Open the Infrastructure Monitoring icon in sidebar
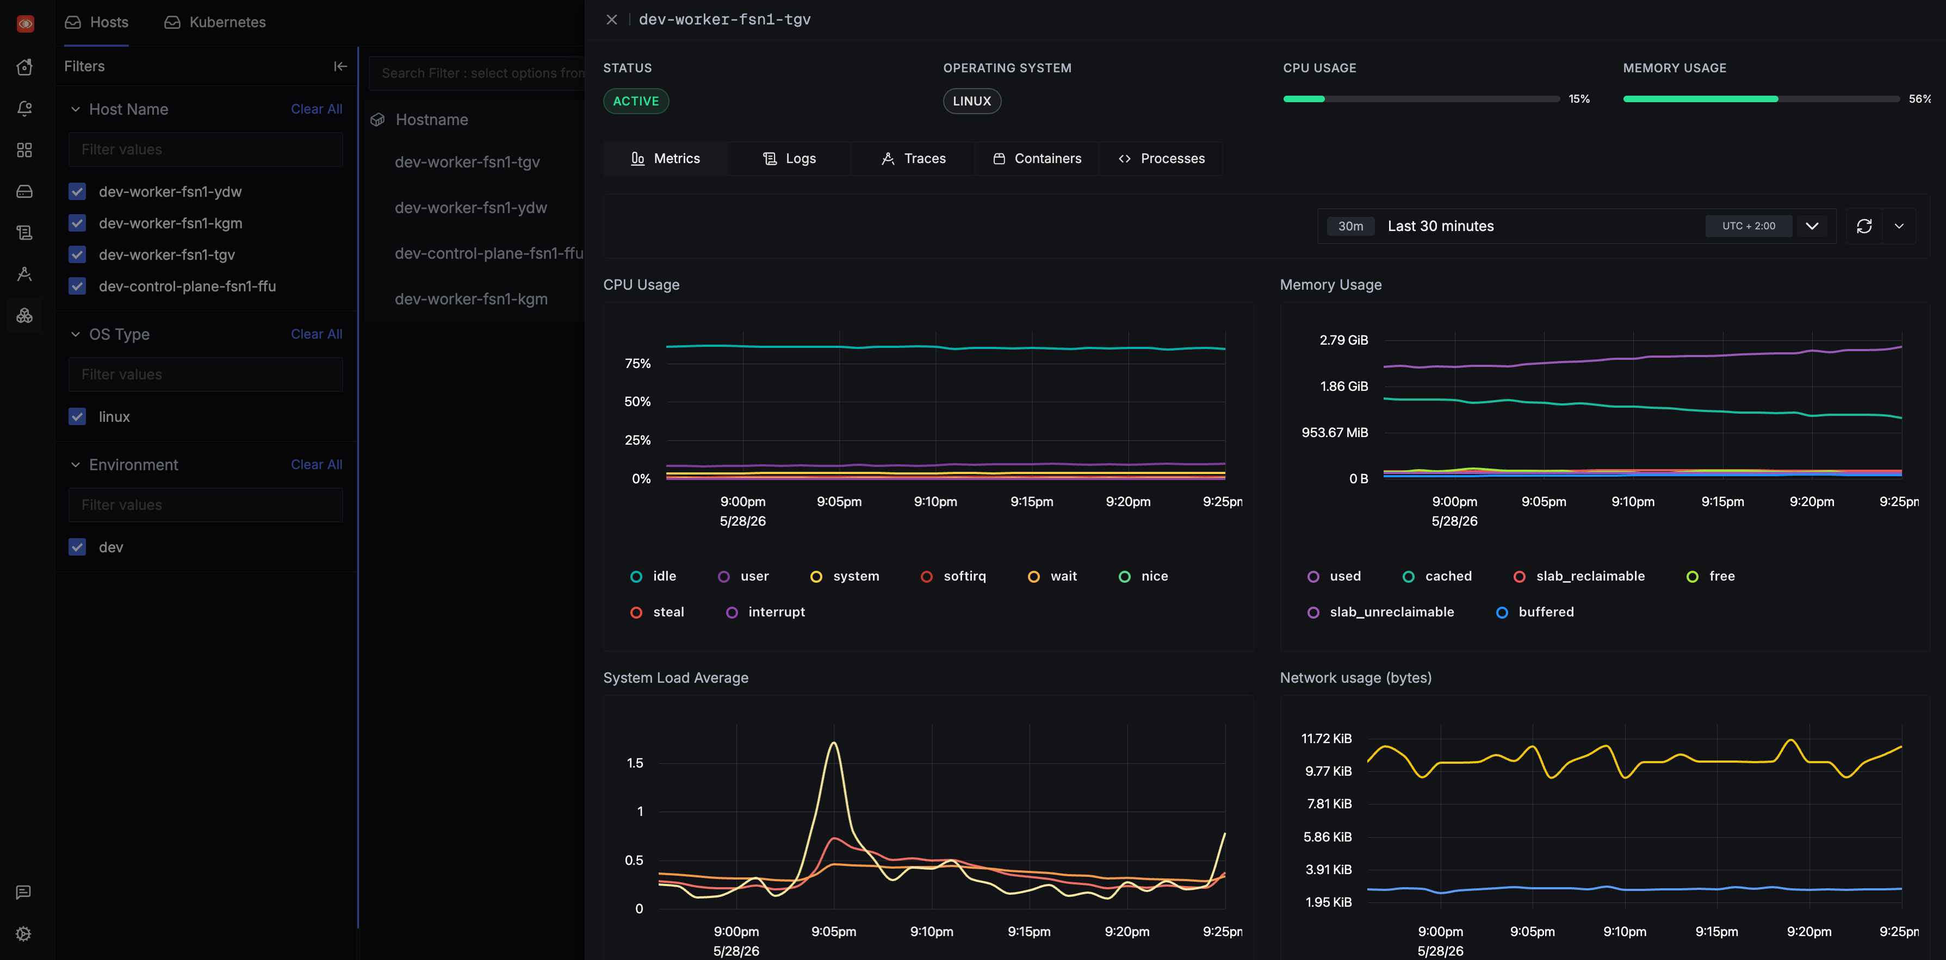Screen dimensions: 1946x960 point(24,315)
